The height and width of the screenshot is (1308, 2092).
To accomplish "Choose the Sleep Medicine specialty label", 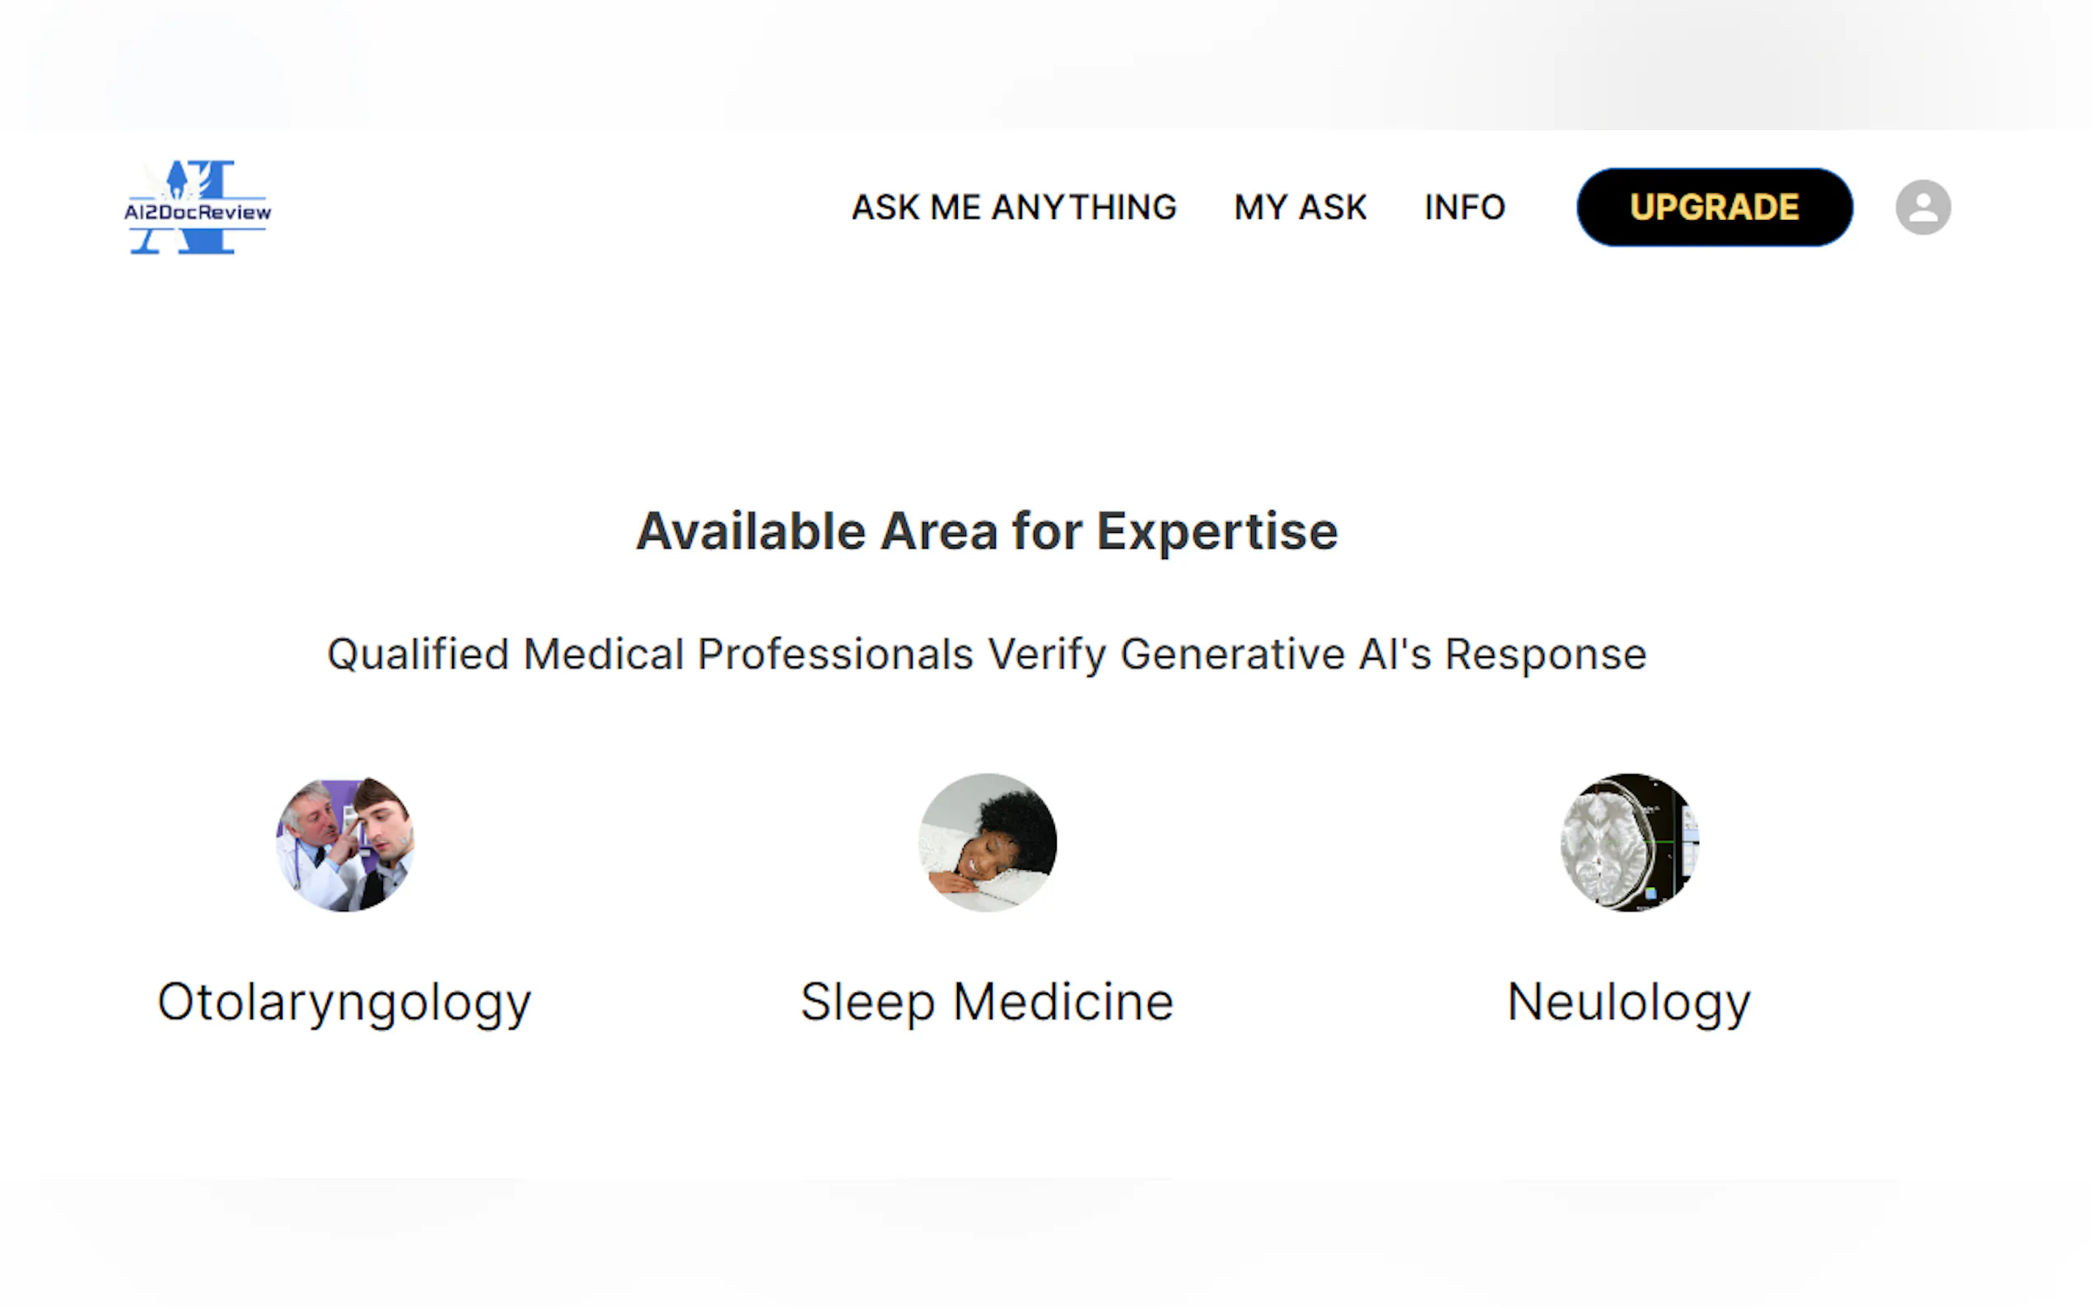I will [x=987, y=1002].
